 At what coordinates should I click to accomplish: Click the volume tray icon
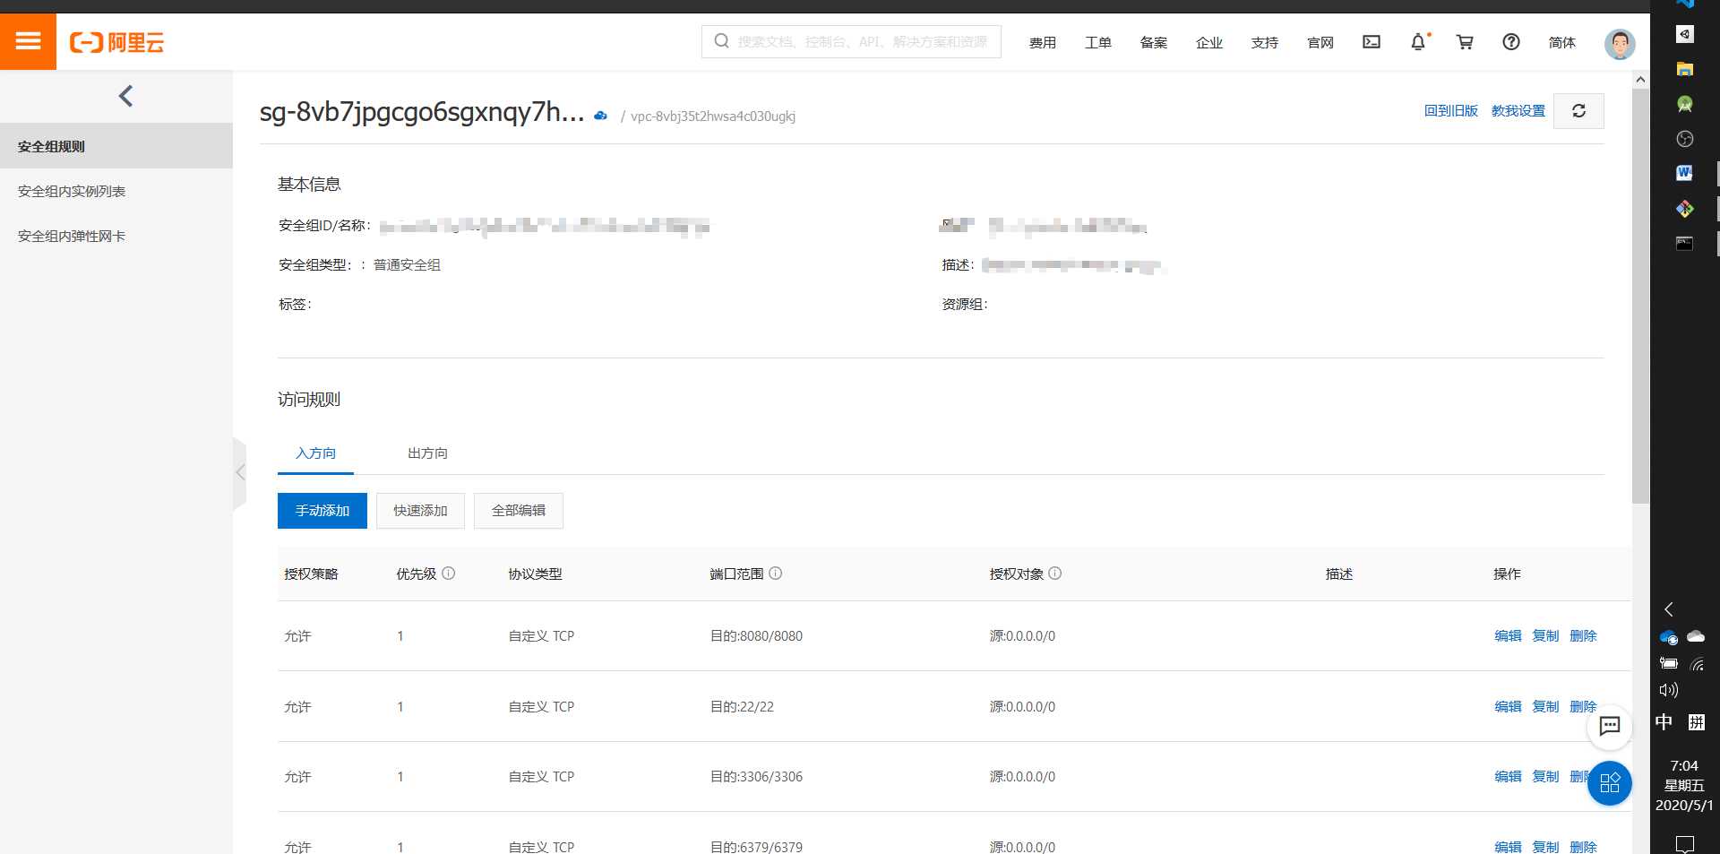pos(1668,690)
